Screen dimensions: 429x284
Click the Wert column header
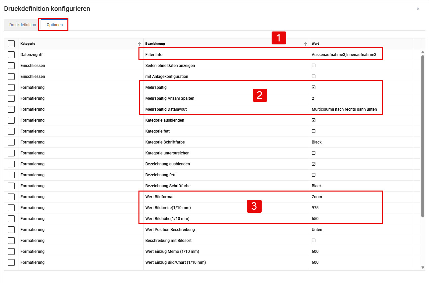362,44
